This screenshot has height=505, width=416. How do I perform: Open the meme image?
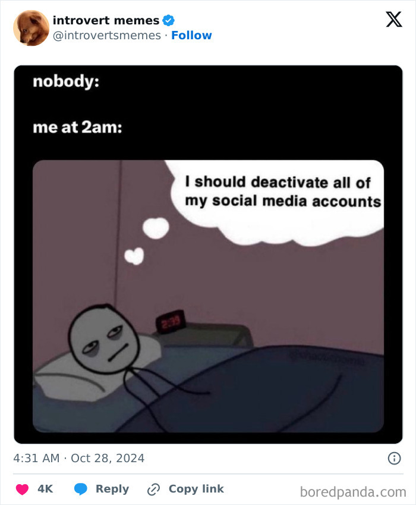click(208, 255)
